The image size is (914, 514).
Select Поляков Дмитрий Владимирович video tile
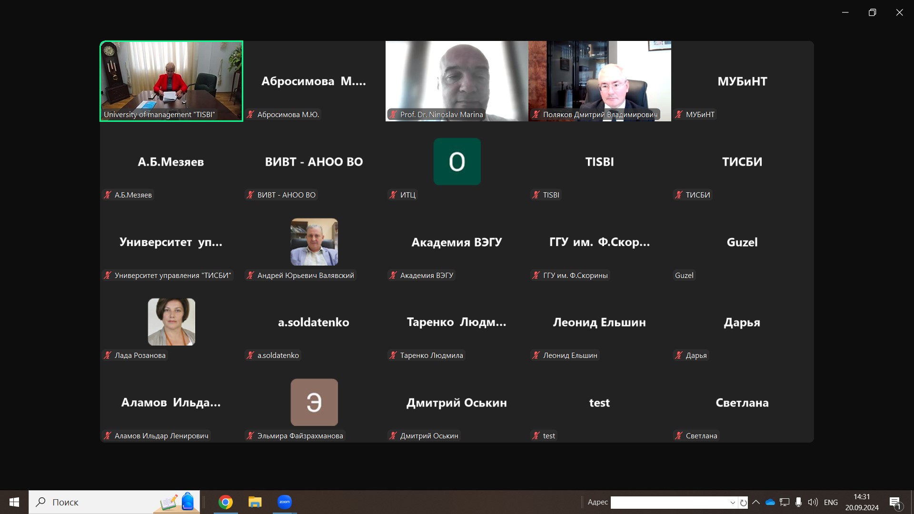pyautogui.click(x=600, y=81)
